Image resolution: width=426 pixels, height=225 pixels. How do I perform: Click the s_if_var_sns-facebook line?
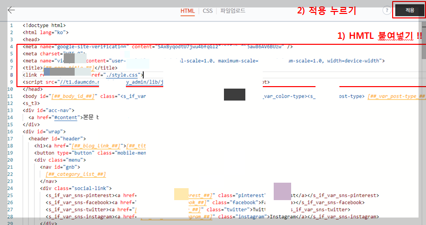205,203
